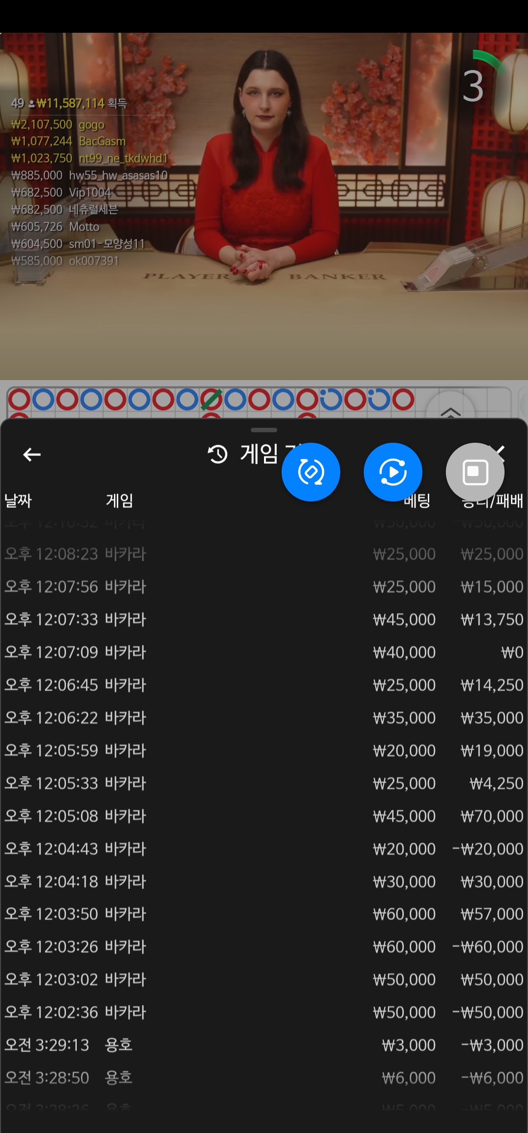
Task: Tap the sheet handle bar above the title
Action: pos(264,430)
